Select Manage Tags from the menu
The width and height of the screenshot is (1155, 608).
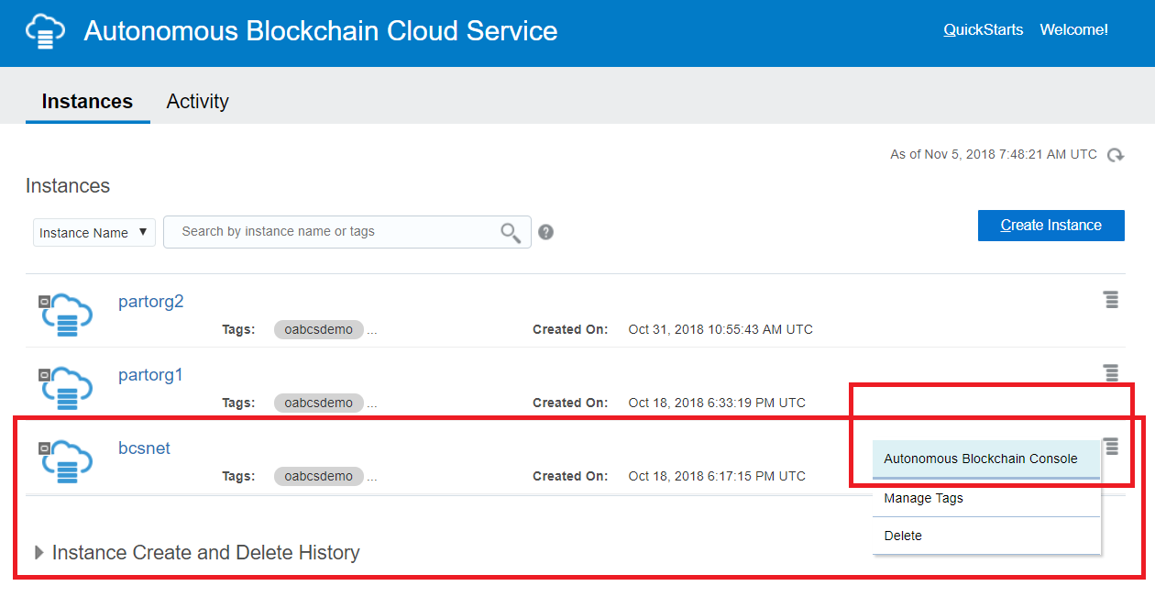tap(986, 499)
